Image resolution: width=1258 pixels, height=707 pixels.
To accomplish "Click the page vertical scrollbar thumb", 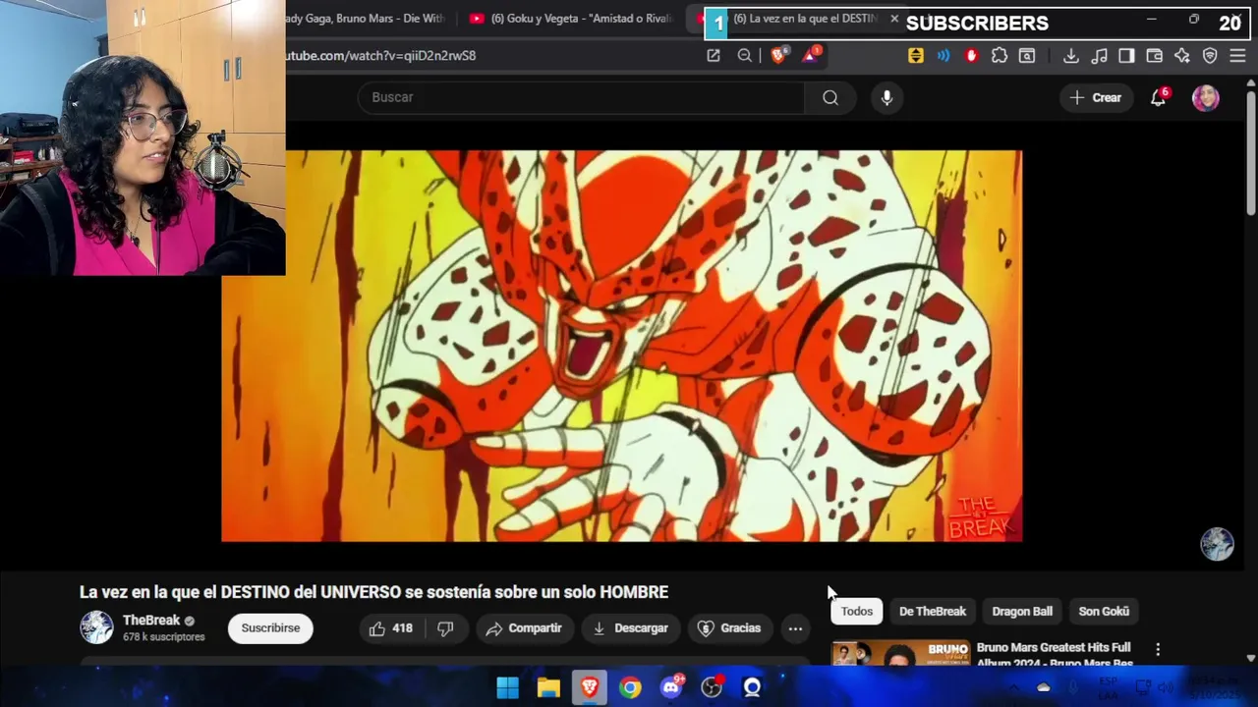I will (x=1250, y=152).
